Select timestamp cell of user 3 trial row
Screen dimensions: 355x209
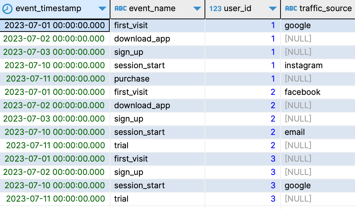tap(55, 199)
